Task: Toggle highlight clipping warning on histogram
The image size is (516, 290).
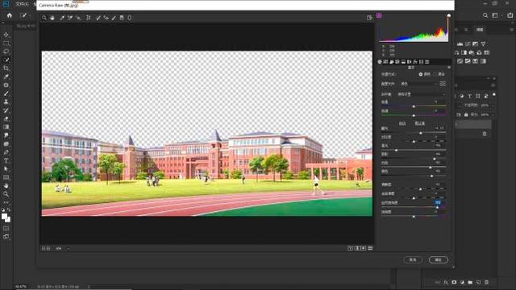Action: (448, 15)
